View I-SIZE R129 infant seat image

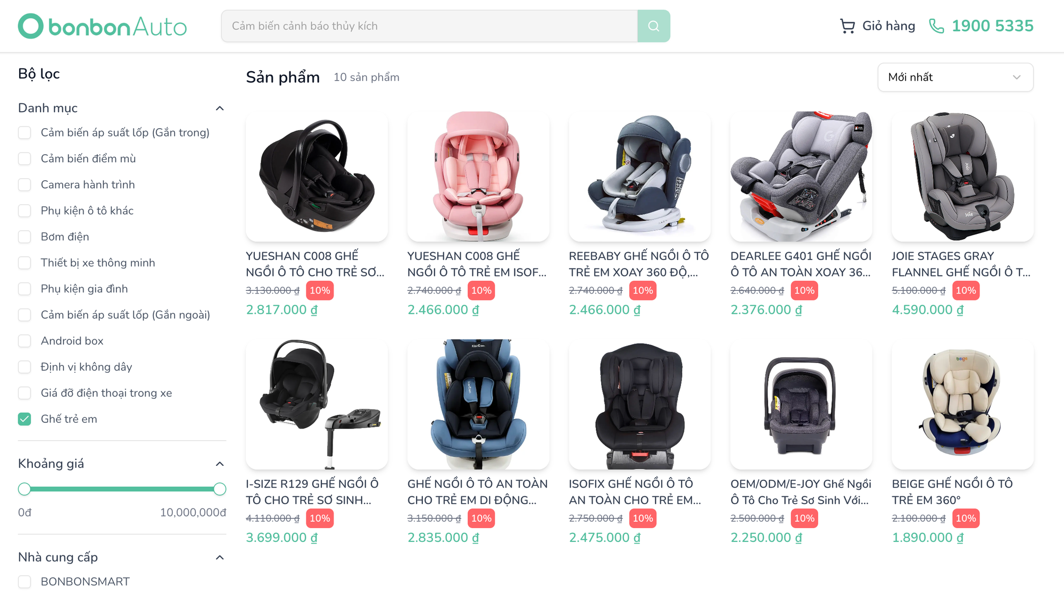point(317,404)
